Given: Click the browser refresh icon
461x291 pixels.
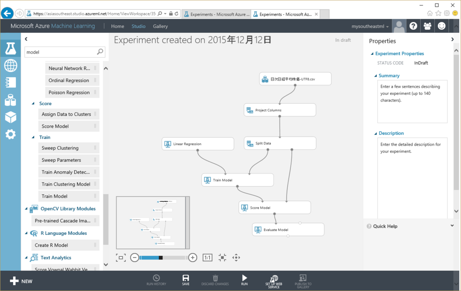Looking at the screenshot, I should coord(176,13).
